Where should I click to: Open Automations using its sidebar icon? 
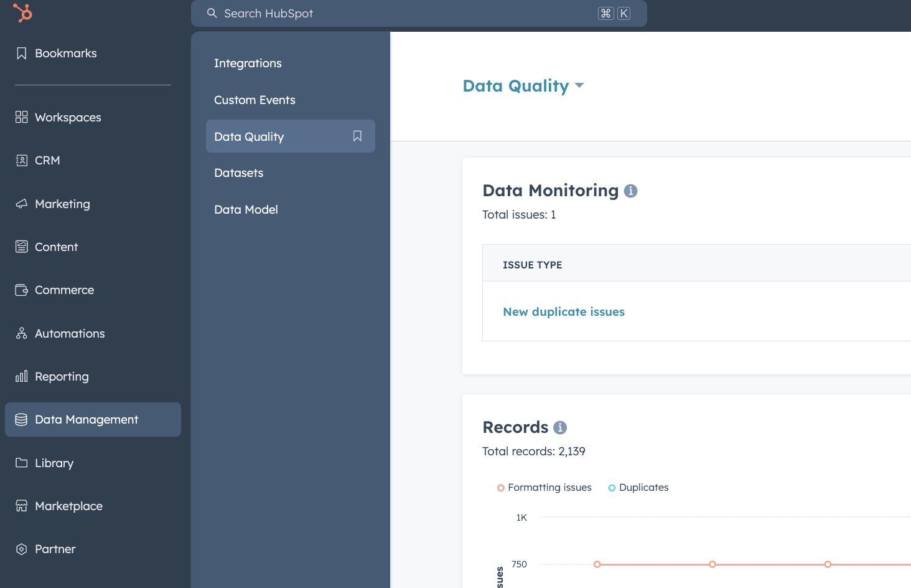pyautogui.click(x=21, y=333)
